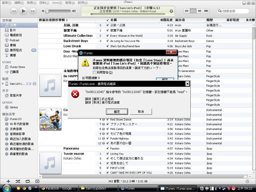The width and height of the screenshot is (256, 192).
Task: Uncheck She's Got Boyfriend Now
Action: coord(107,46)
